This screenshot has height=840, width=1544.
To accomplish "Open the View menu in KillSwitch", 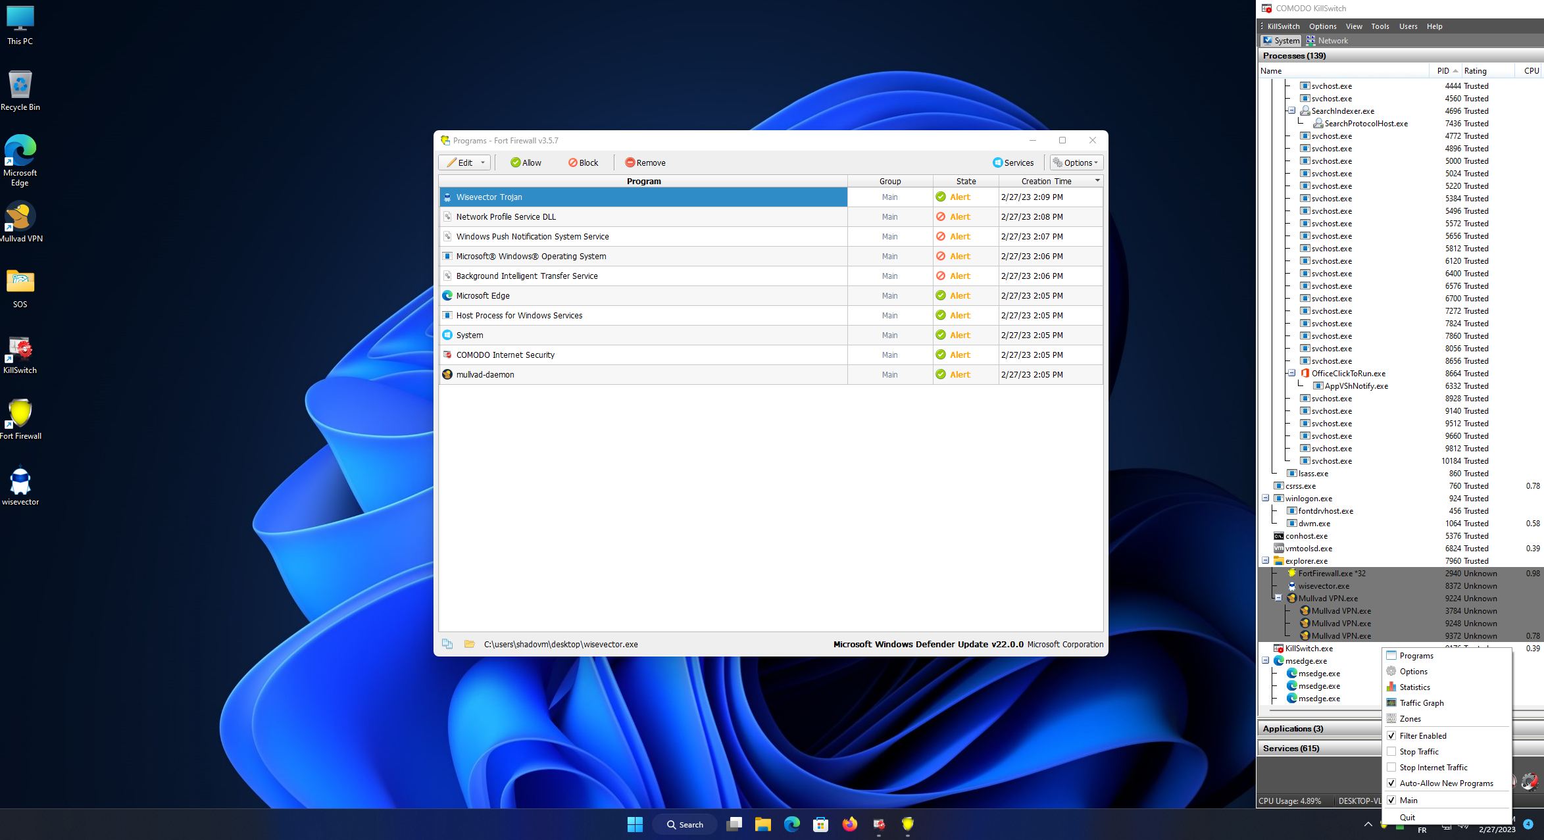I will pyautogui.click(x=1354, y=26).
